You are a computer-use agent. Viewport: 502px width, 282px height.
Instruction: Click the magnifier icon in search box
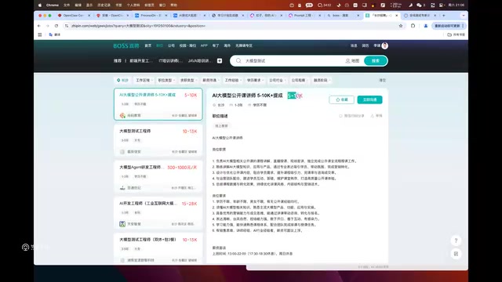pyautogui.click(x=238, y=61)
